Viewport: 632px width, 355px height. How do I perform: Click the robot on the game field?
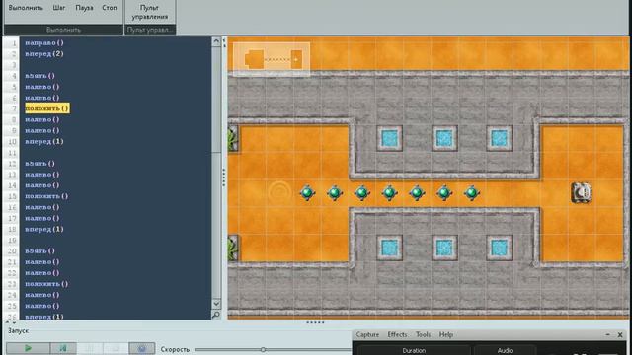pos(582,193)
